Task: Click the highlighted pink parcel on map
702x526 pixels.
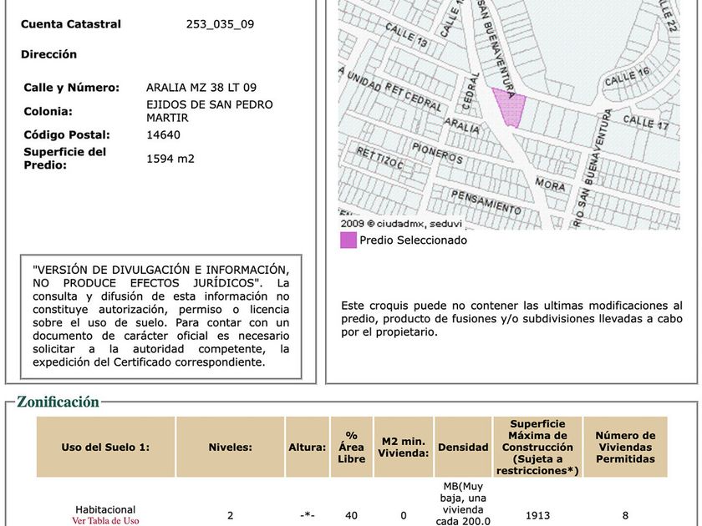Action: [510, 108]
